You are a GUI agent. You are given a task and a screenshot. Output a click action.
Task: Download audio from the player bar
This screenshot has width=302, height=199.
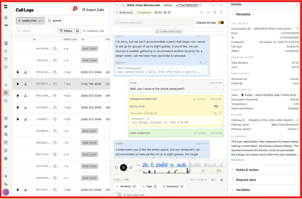click(222, 180)
